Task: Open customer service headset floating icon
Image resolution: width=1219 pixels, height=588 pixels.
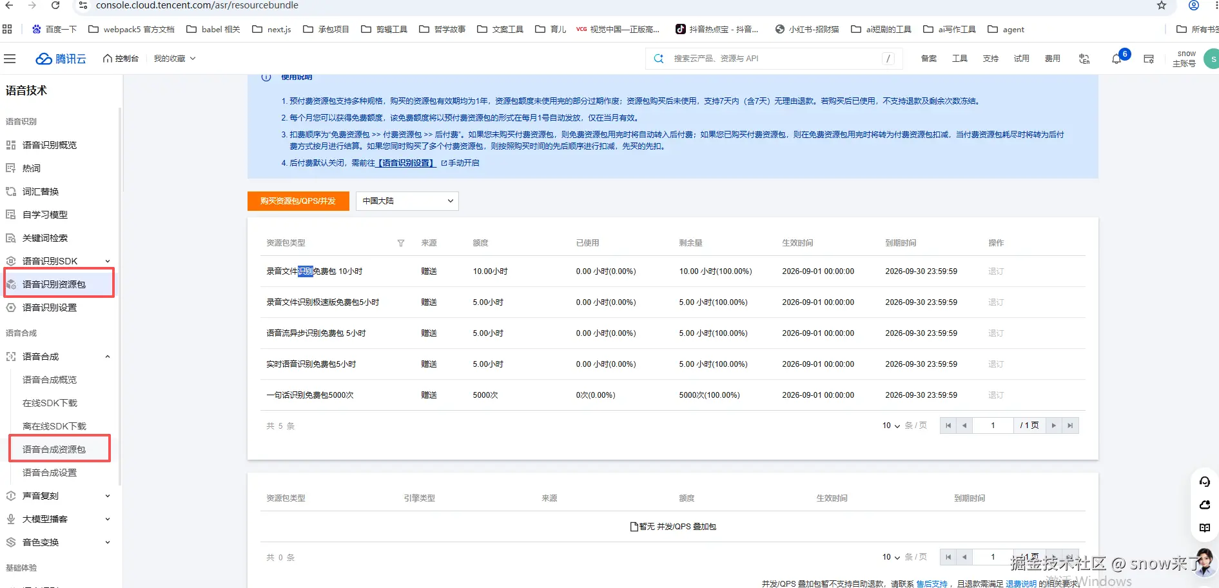Action: point(1205,482)
